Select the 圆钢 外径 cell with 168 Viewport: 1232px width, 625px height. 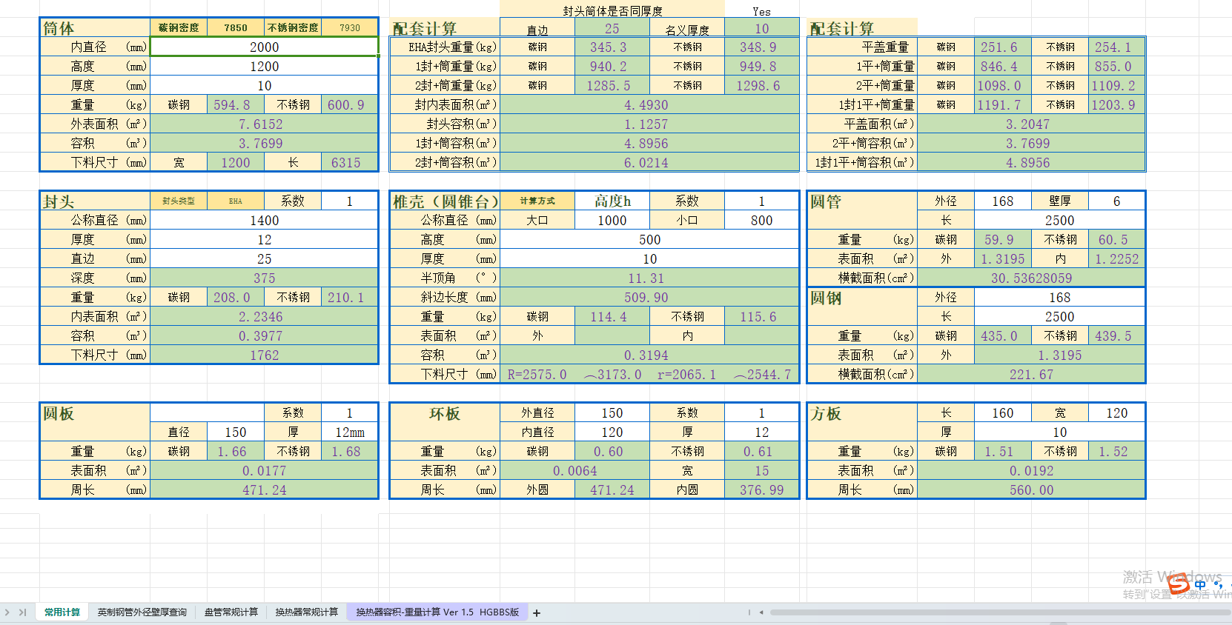pos(1059,297)
